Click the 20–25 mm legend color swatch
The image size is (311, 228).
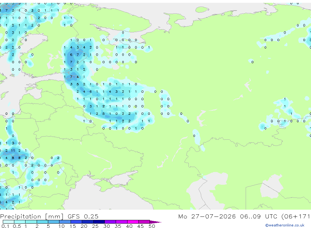[87, 222]
